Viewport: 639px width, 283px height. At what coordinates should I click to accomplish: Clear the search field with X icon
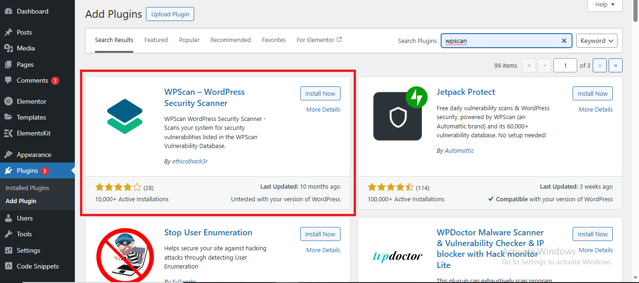pos(564,41)
